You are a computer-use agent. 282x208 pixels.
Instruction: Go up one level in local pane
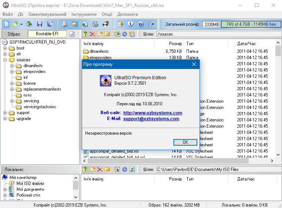pos(85,169)
